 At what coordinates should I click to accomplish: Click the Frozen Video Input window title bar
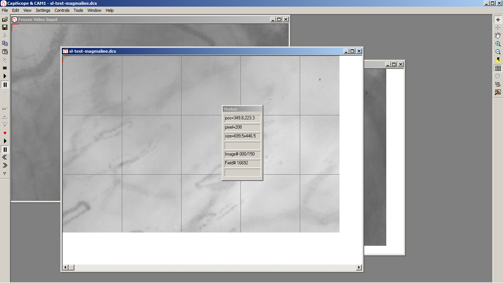150,20
